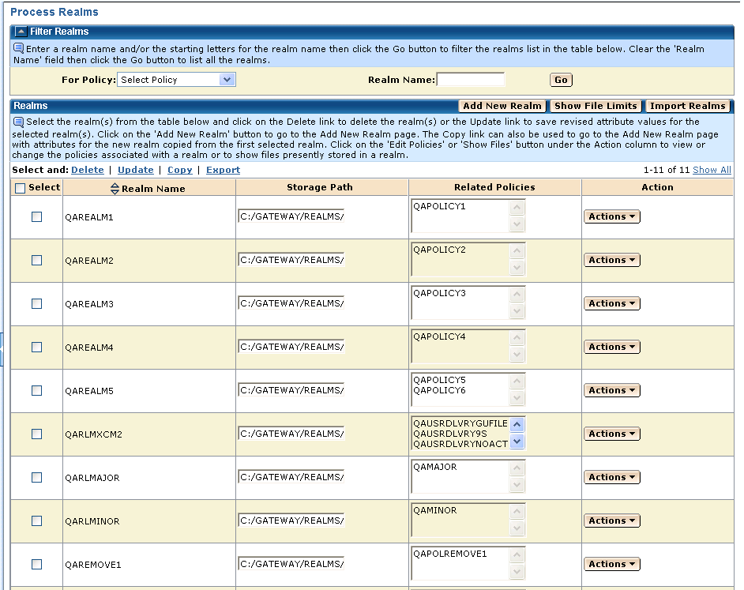Click the Add New Realm button
Viewport: 744px width, 590px height.
tap(502, 106)
